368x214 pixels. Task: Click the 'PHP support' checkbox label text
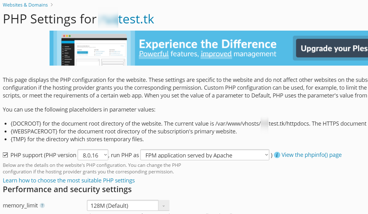point(43,155)
